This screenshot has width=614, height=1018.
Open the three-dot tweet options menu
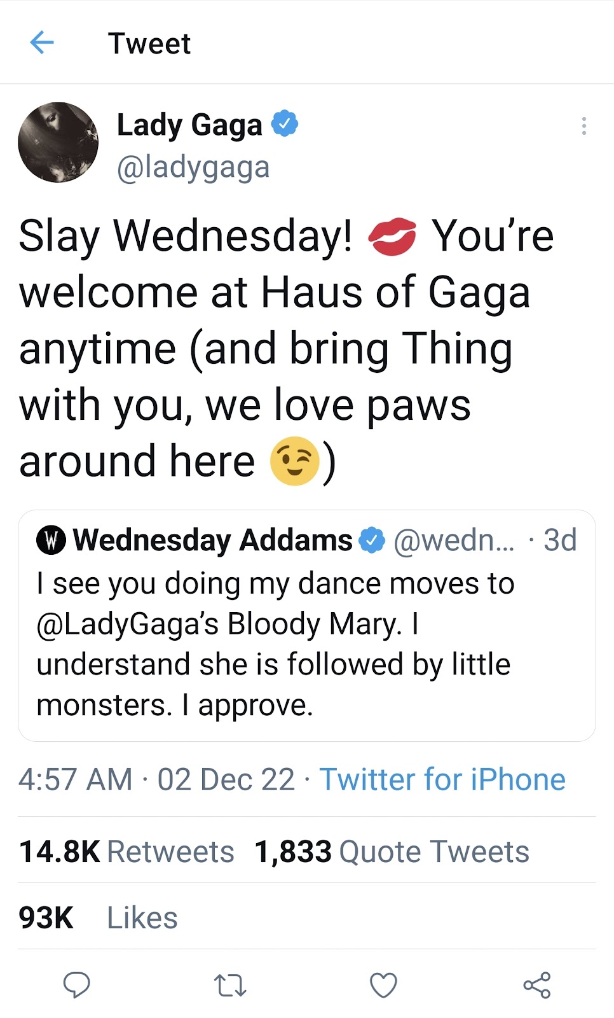583,126
